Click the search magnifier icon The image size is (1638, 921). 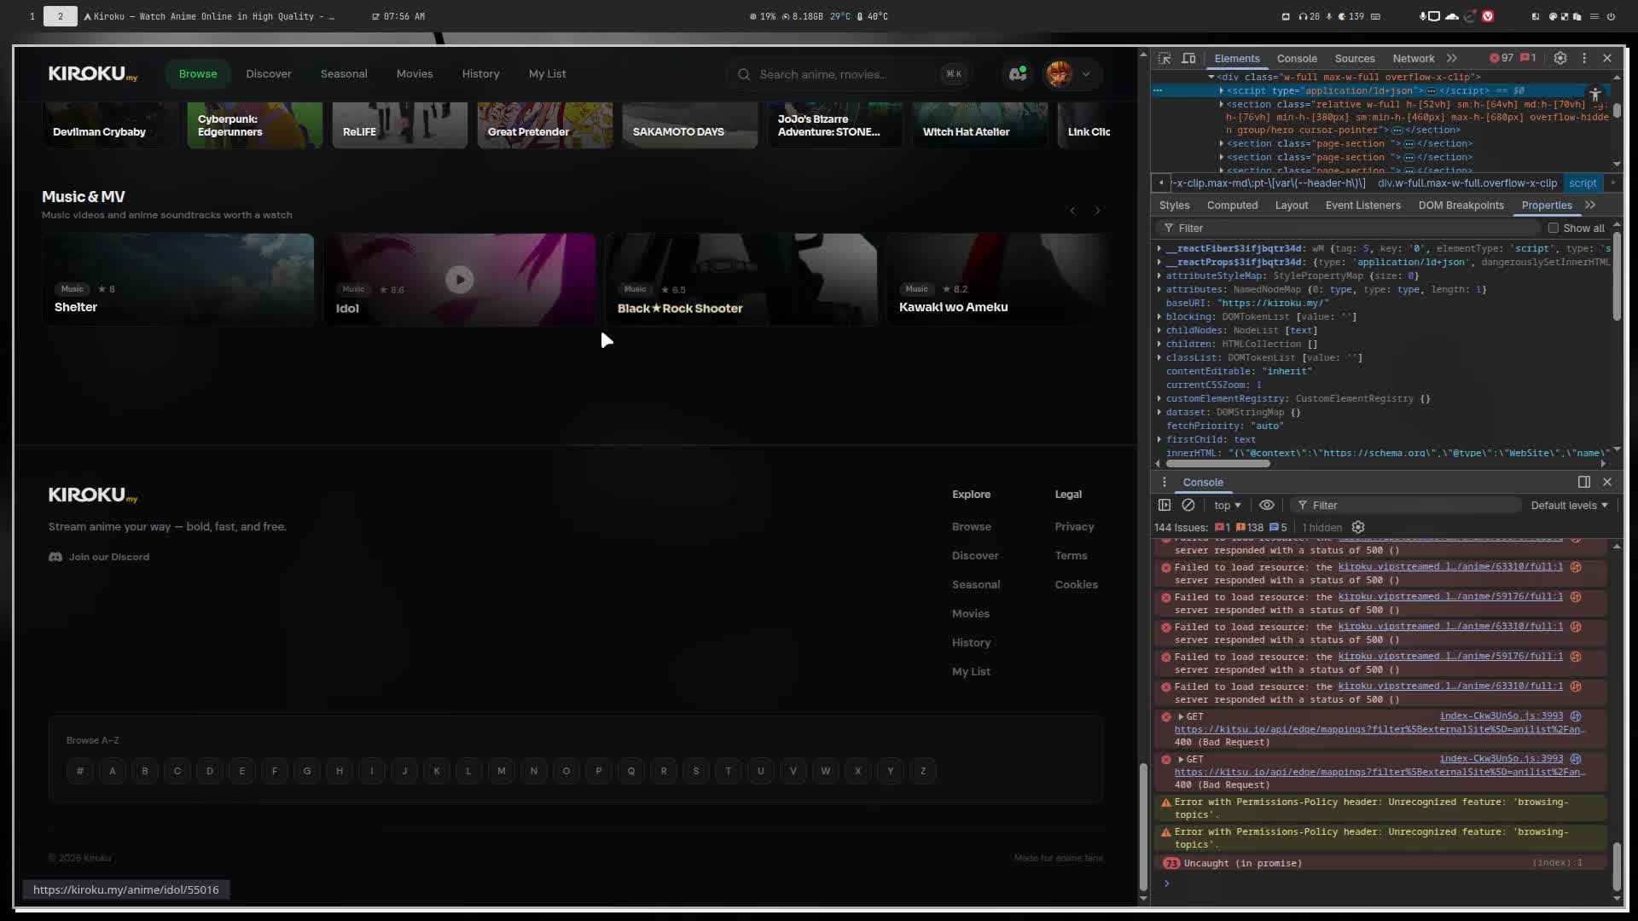click(744, 74)
